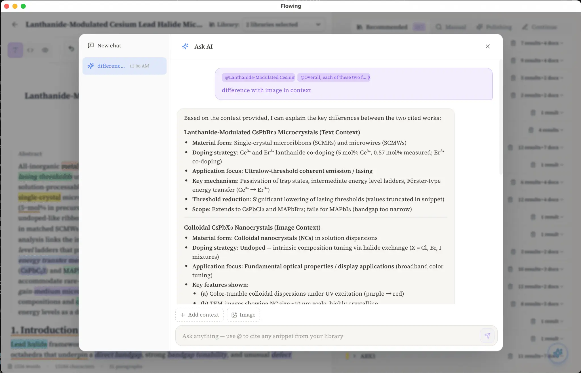Send the message with the paper plane icon

click(487, 336)
